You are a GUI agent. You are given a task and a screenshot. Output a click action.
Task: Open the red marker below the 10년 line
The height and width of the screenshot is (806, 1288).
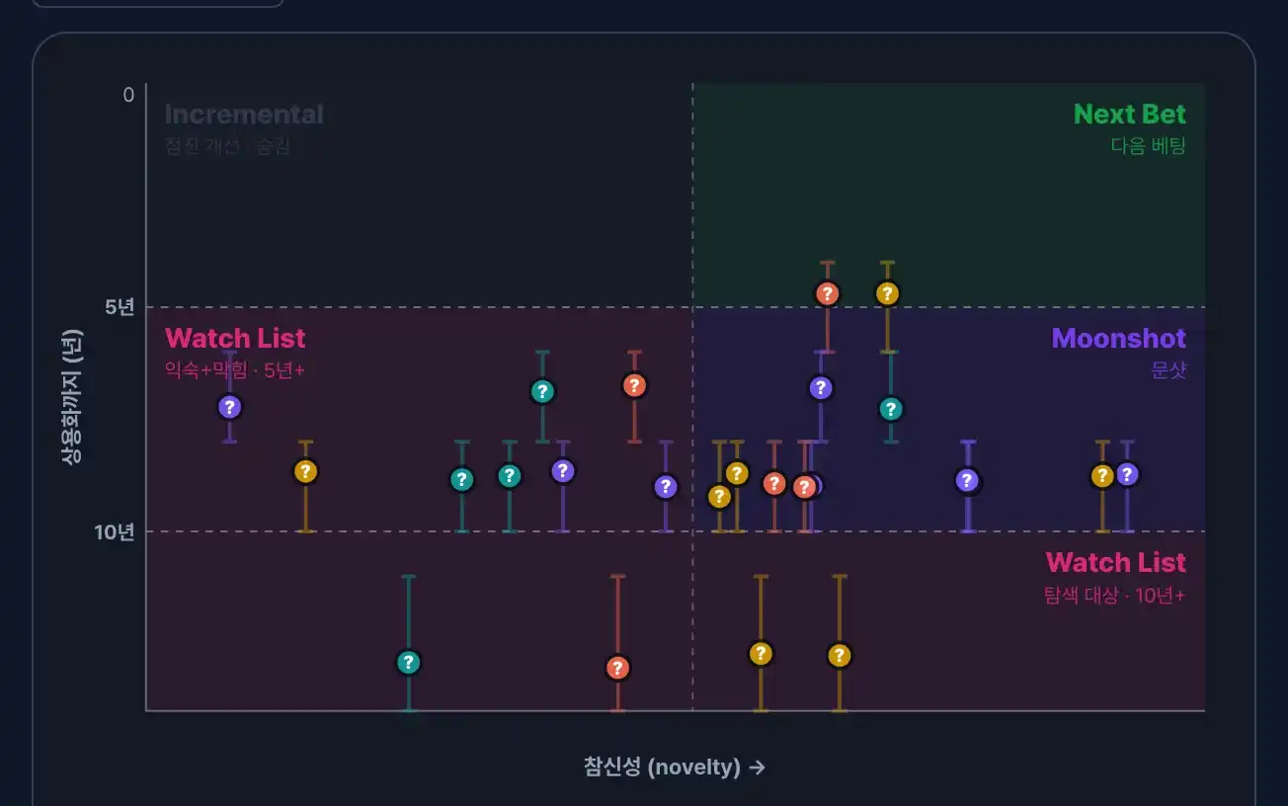click(617, 668)
